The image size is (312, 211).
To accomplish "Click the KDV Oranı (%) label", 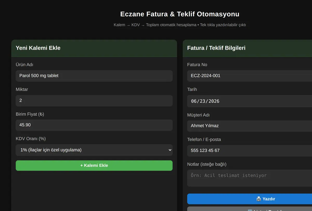I will tap(31, 139).
